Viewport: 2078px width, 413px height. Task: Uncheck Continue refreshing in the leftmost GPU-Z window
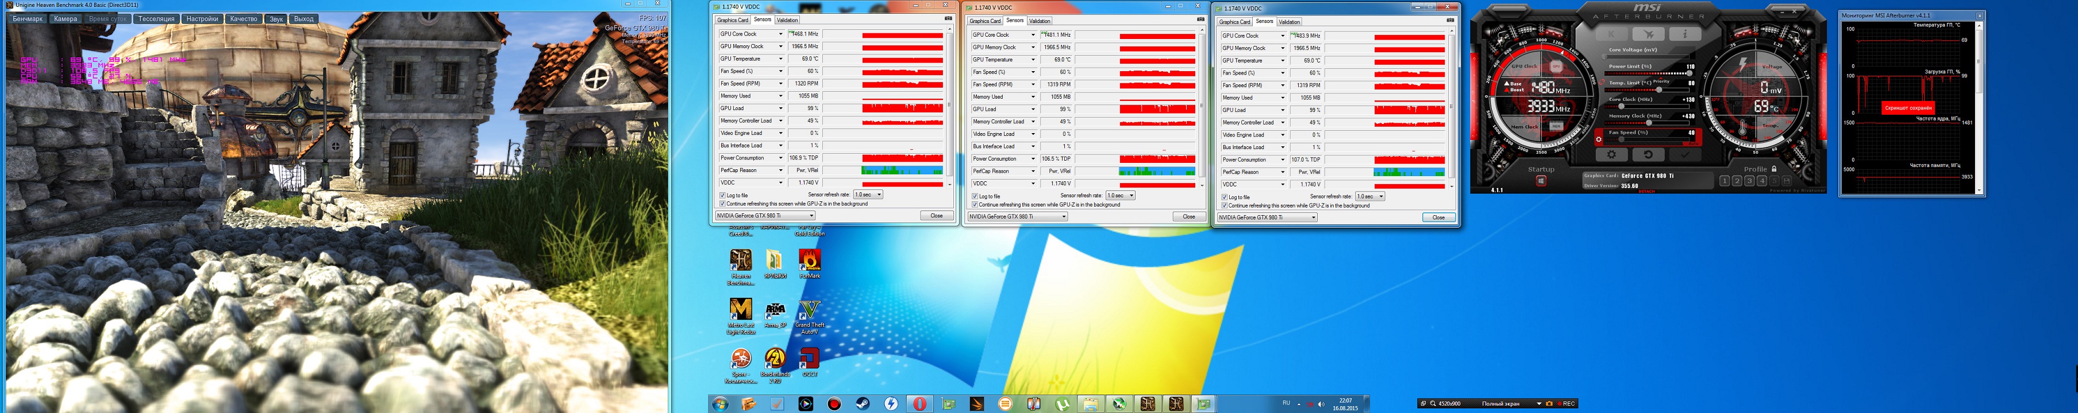pos(723,203)
